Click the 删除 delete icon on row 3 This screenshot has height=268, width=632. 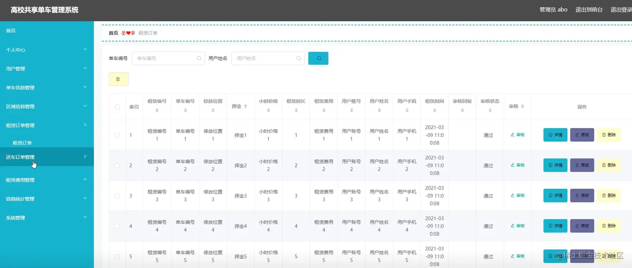point(609,195)
